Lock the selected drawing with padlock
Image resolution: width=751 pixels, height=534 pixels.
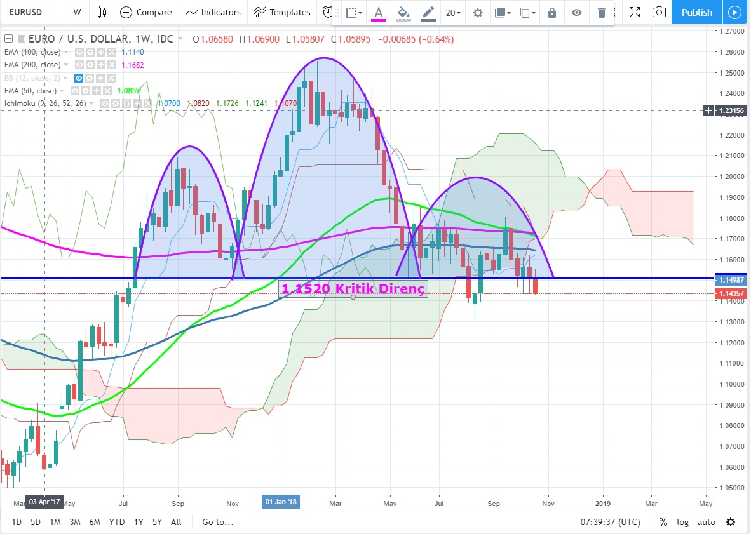[551, 13]
